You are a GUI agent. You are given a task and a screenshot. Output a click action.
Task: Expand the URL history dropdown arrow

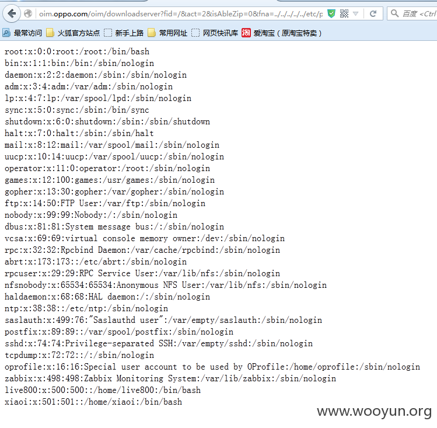tap(356, 13)
